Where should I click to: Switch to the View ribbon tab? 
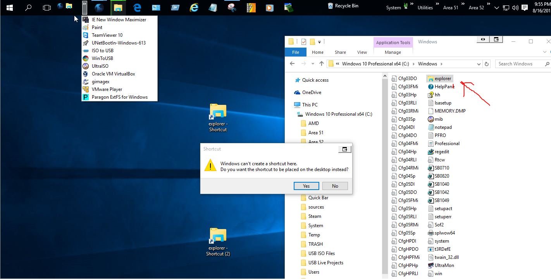point(362,52)
